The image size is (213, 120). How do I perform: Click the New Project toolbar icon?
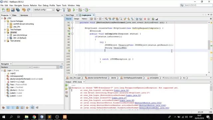[x=8, y=10]
